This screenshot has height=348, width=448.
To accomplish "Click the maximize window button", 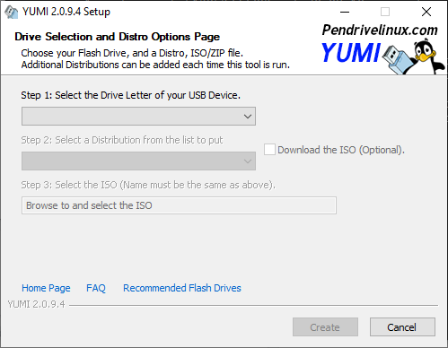I will 385,12.
